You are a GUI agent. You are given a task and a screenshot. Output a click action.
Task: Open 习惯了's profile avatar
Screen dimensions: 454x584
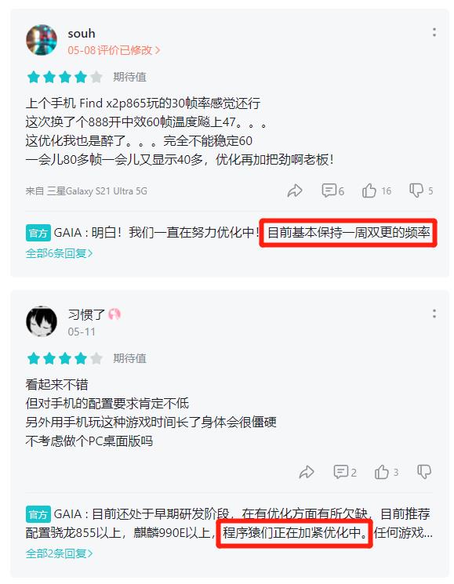click(x=42, y=321)
